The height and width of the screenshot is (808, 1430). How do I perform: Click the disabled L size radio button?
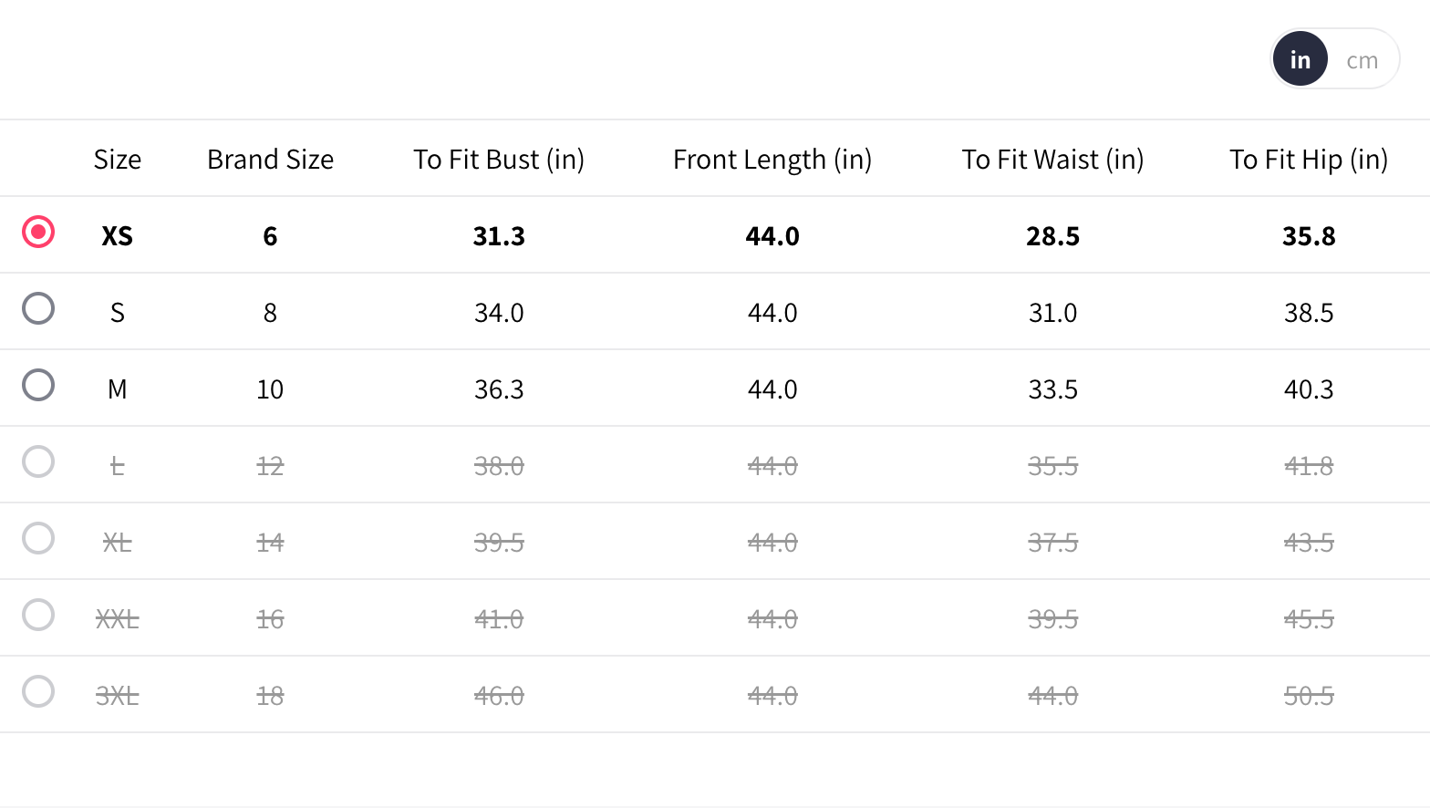(x=38, y=462)
